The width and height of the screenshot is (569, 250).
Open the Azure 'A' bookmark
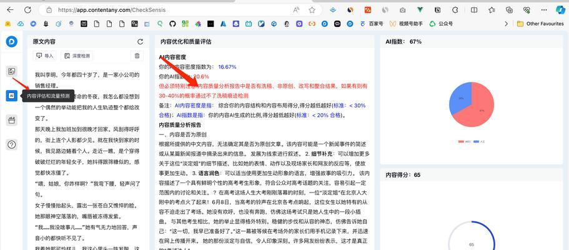[223, 24]
